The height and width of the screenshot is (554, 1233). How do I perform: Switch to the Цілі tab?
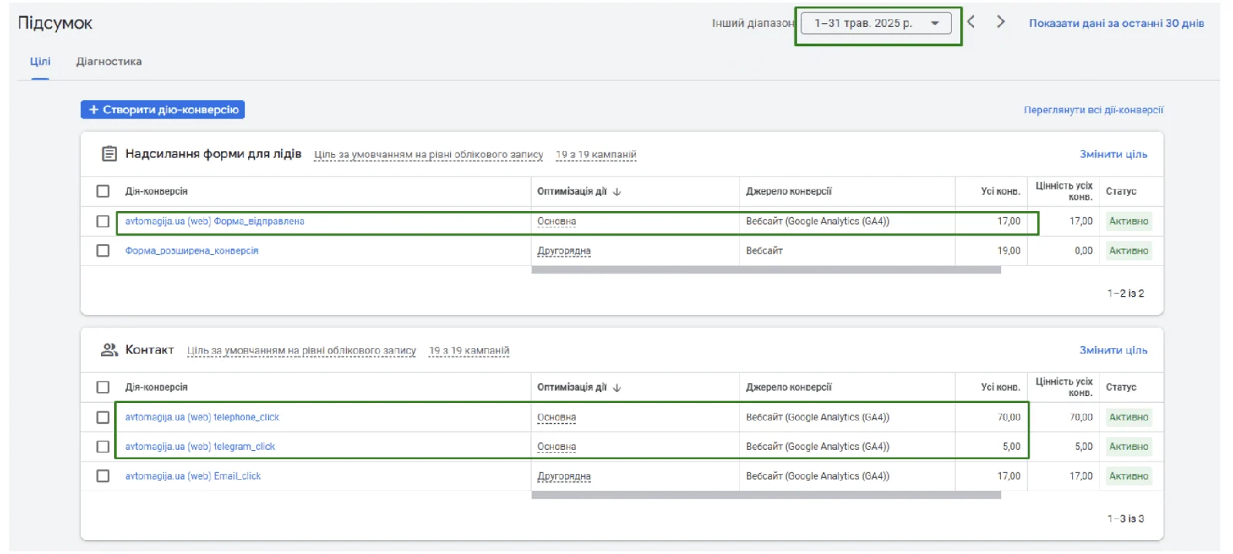(40, 62)
